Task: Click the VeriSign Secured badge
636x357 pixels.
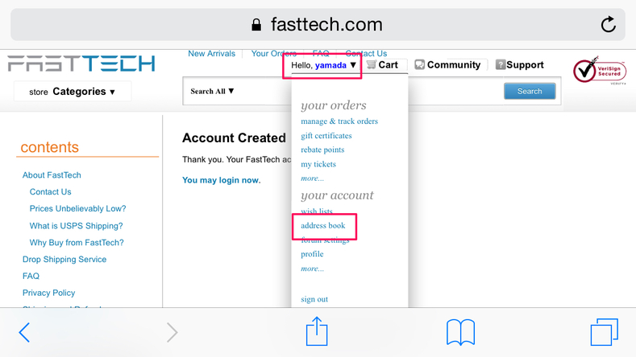Action: pos(600,71)
